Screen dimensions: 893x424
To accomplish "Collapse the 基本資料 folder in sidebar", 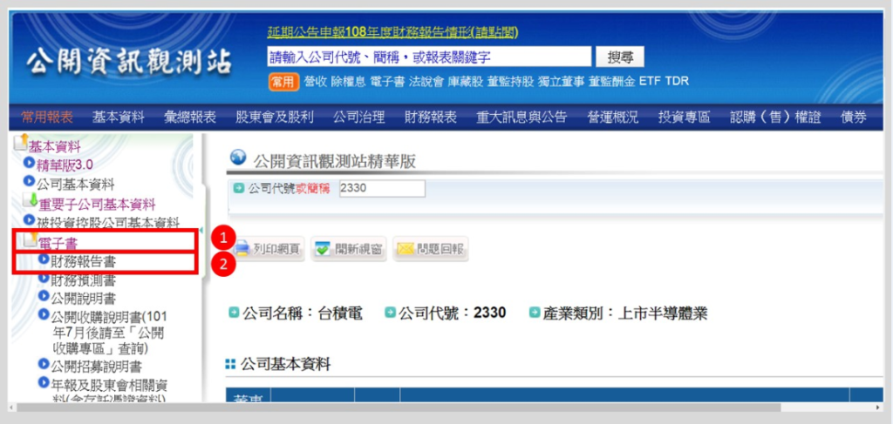I will click(x=21, y=142).
